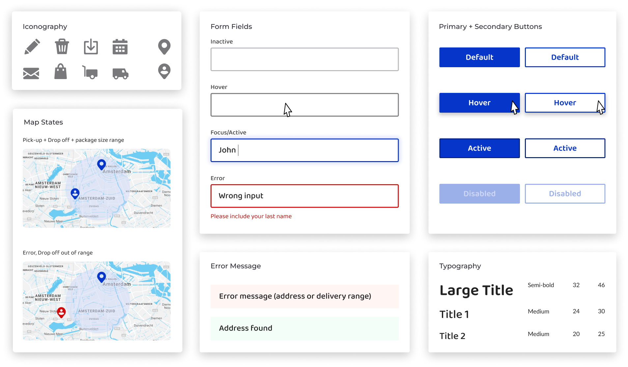The height and width of the screenshot is (367, 628).
Task: Click the filled blue Active button
Action: (x=479, y=148)
